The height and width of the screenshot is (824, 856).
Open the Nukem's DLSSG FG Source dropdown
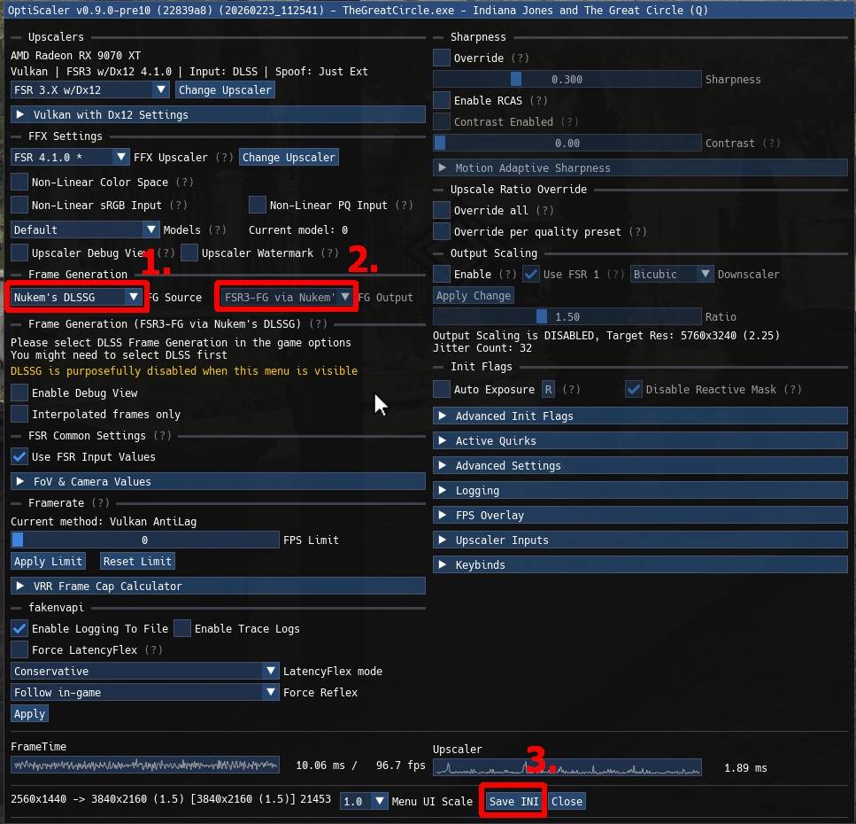click(76, 297)
